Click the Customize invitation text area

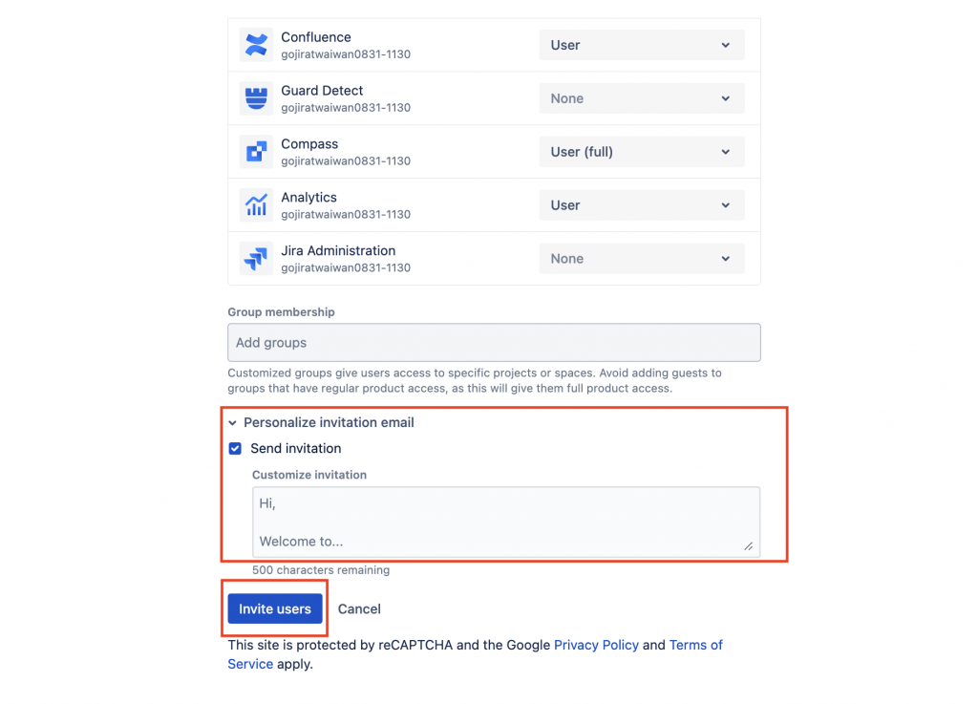tap(505, 522)
